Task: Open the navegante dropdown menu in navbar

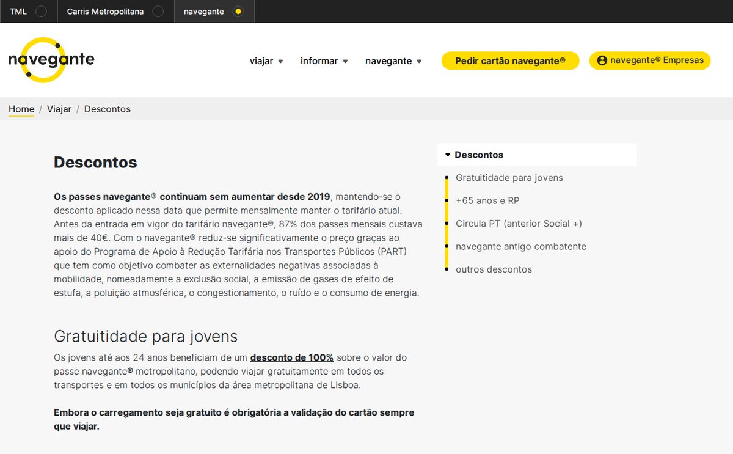Action: pyautogui.click(x=393, y=61)
